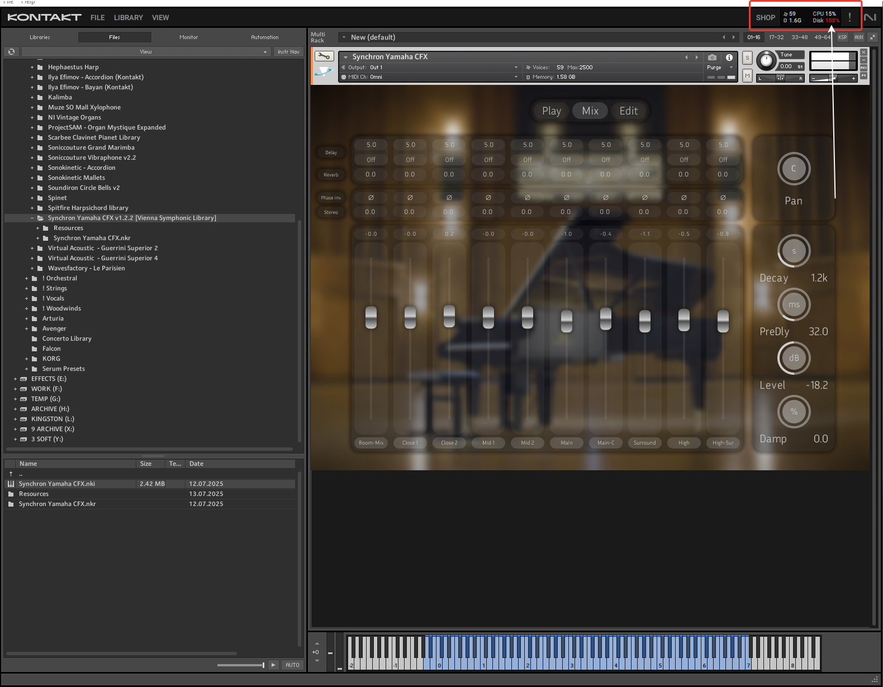Select previous instrument preset arrow
This screenshot has width=883, height=687.
(686, 57)
